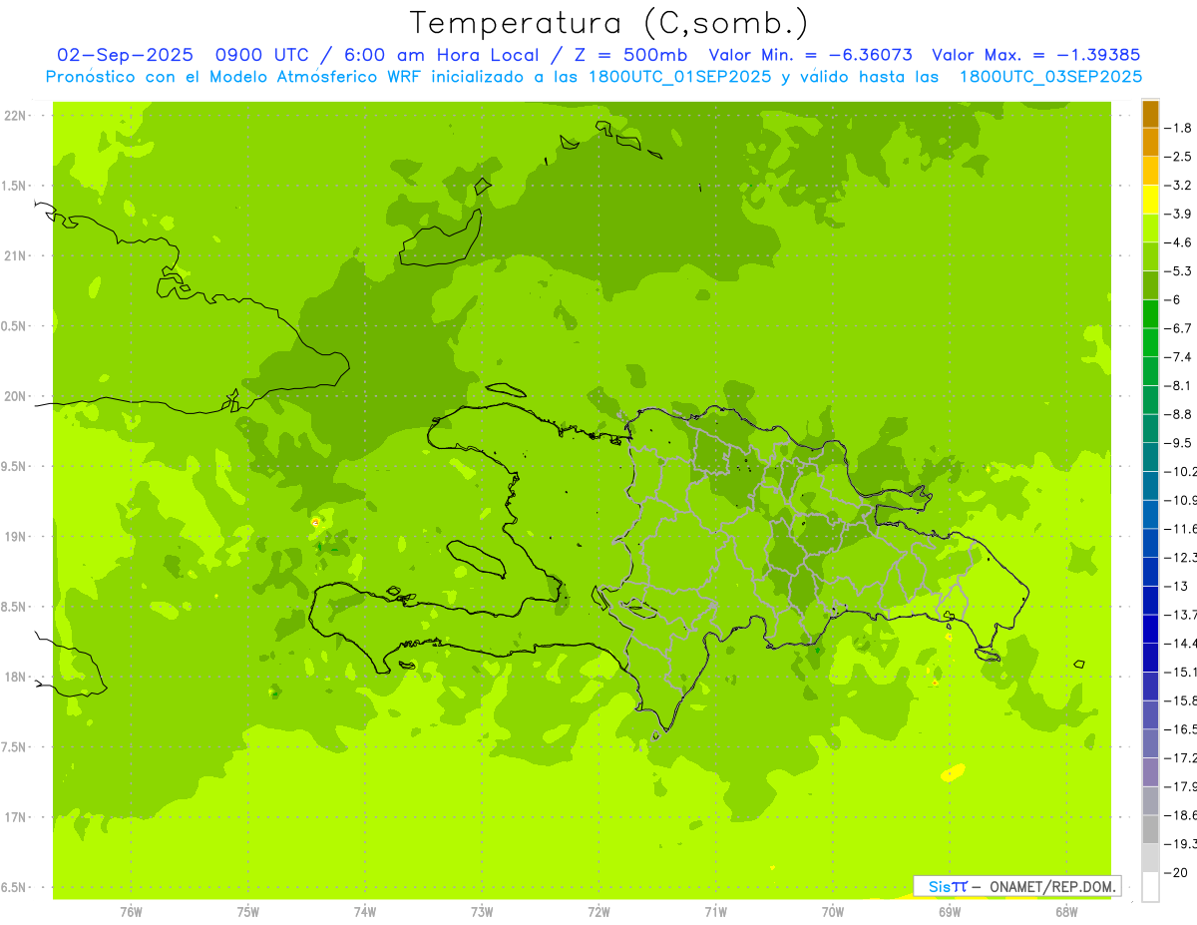Viewport: 1197px width, 925px height.
Task: Click 'Valor Max. = -1.39385' text
Action: 1036,55
